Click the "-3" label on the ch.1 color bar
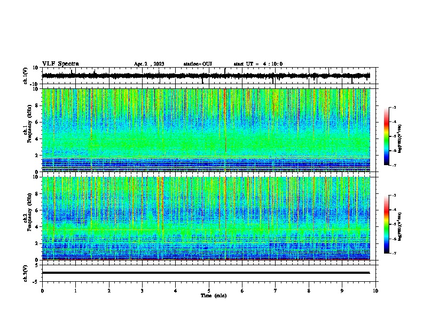The height and width of the screenshot is (326, 423). tap(394, 107)
